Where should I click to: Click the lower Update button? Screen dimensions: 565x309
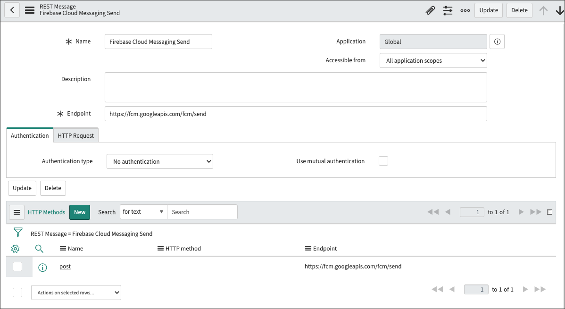coord(22,188)
